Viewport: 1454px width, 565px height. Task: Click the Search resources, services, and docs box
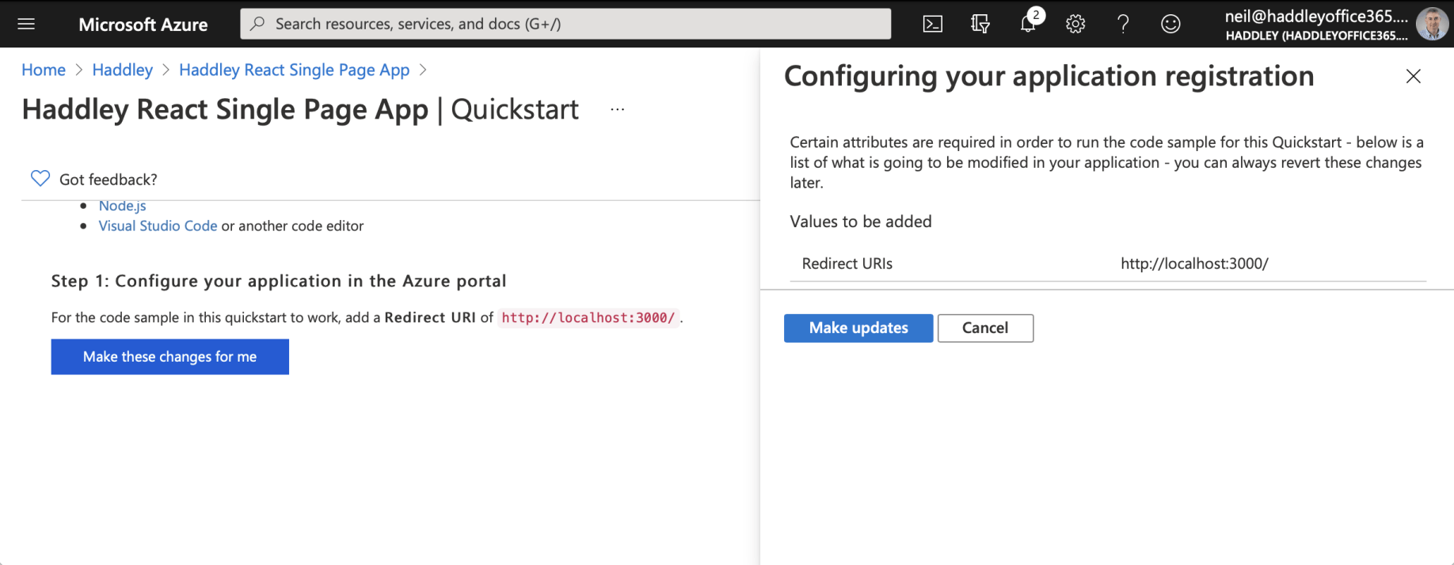[565, 24]
